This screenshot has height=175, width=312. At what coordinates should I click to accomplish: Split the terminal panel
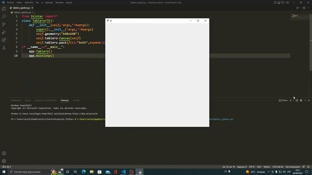click(x=297, y=101)
